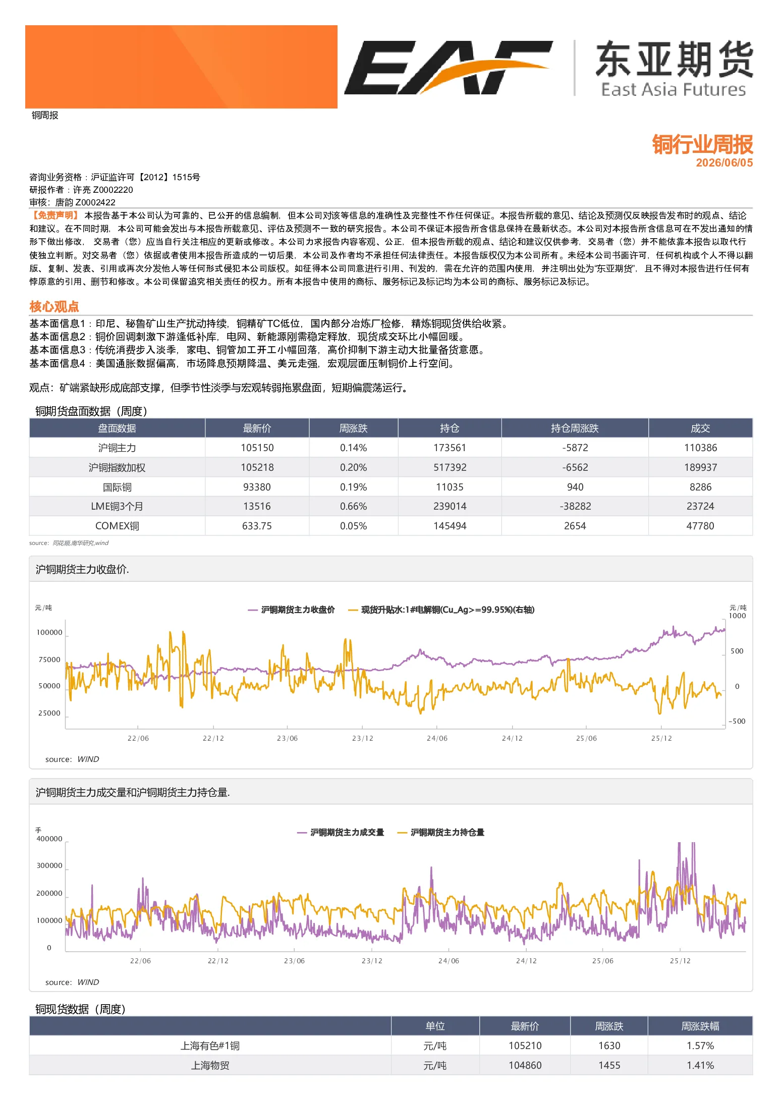Select the report date 2026/06/05
Viewport: 782px width, 1096px height.
pyautogui.click(x=724, y=162)
